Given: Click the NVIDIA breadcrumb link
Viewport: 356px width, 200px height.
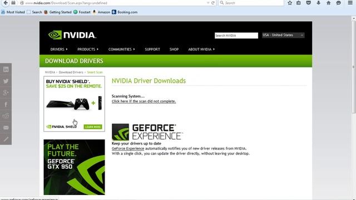Looking at the screenshot, I should click(x=50, y=72).
